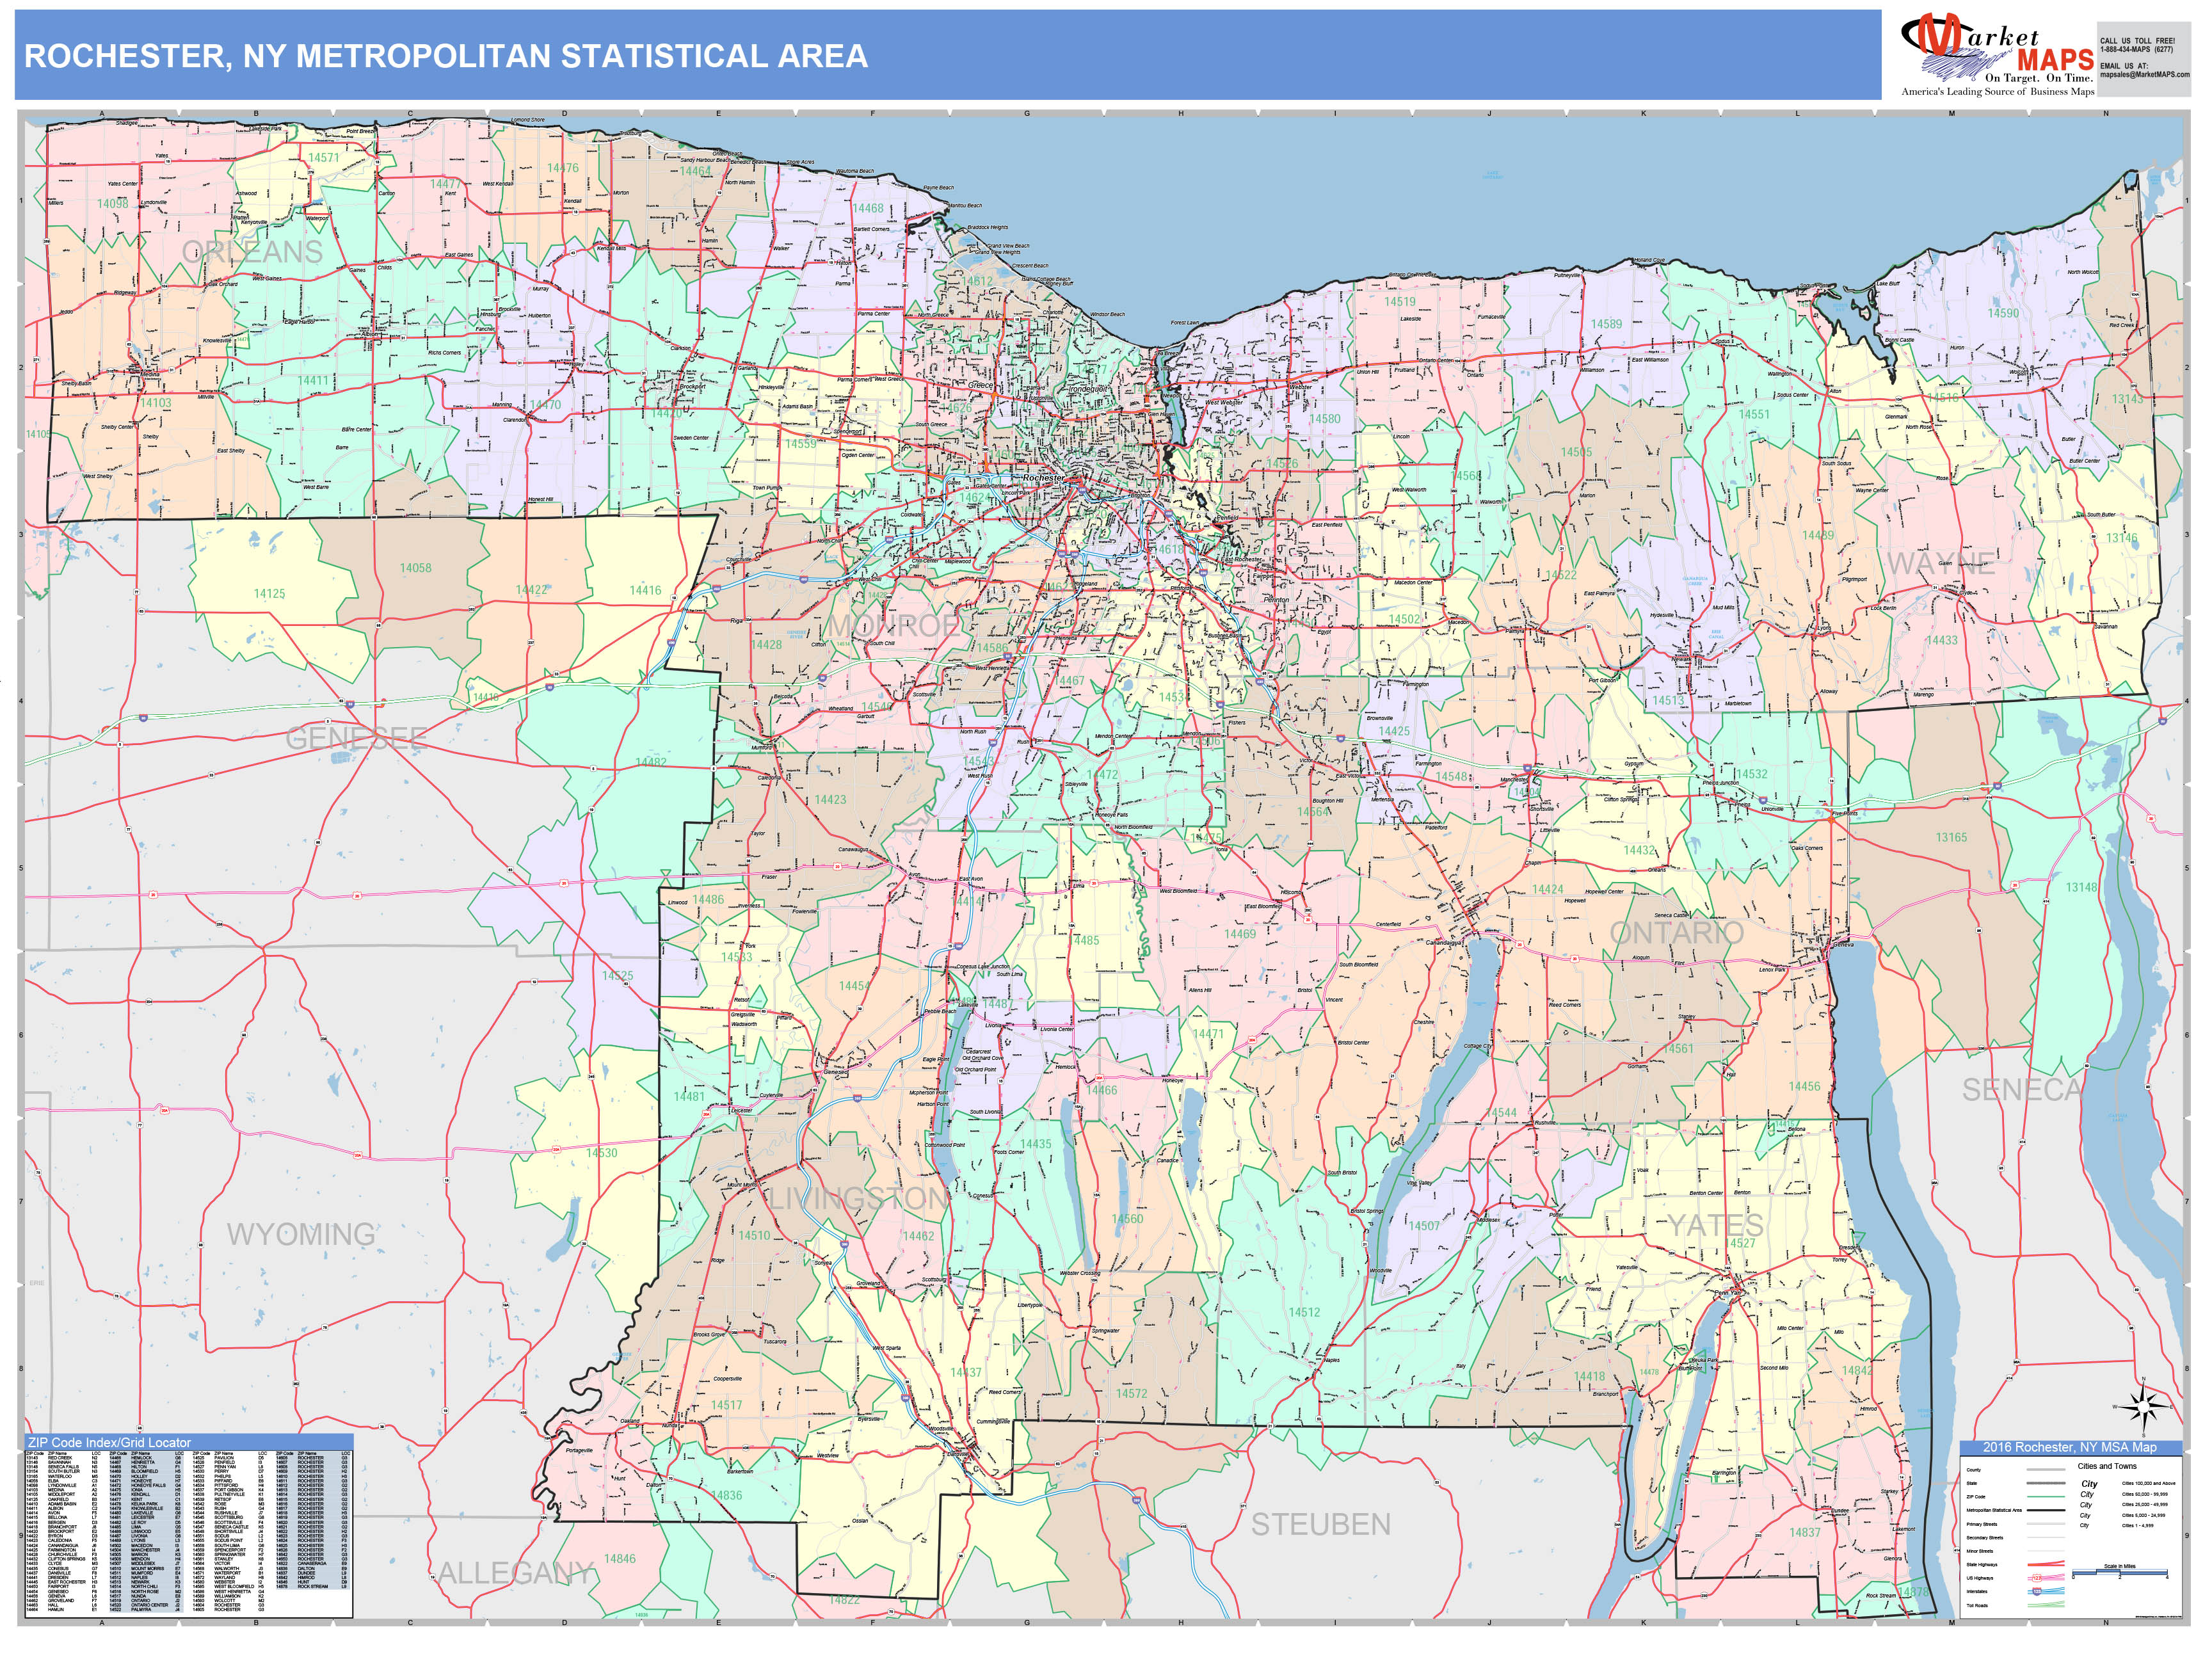The height and width of the screenshot is (1659, 2212).
Task: Toggle the Minor Streets legend entry
Action: pos(2046,1551)
